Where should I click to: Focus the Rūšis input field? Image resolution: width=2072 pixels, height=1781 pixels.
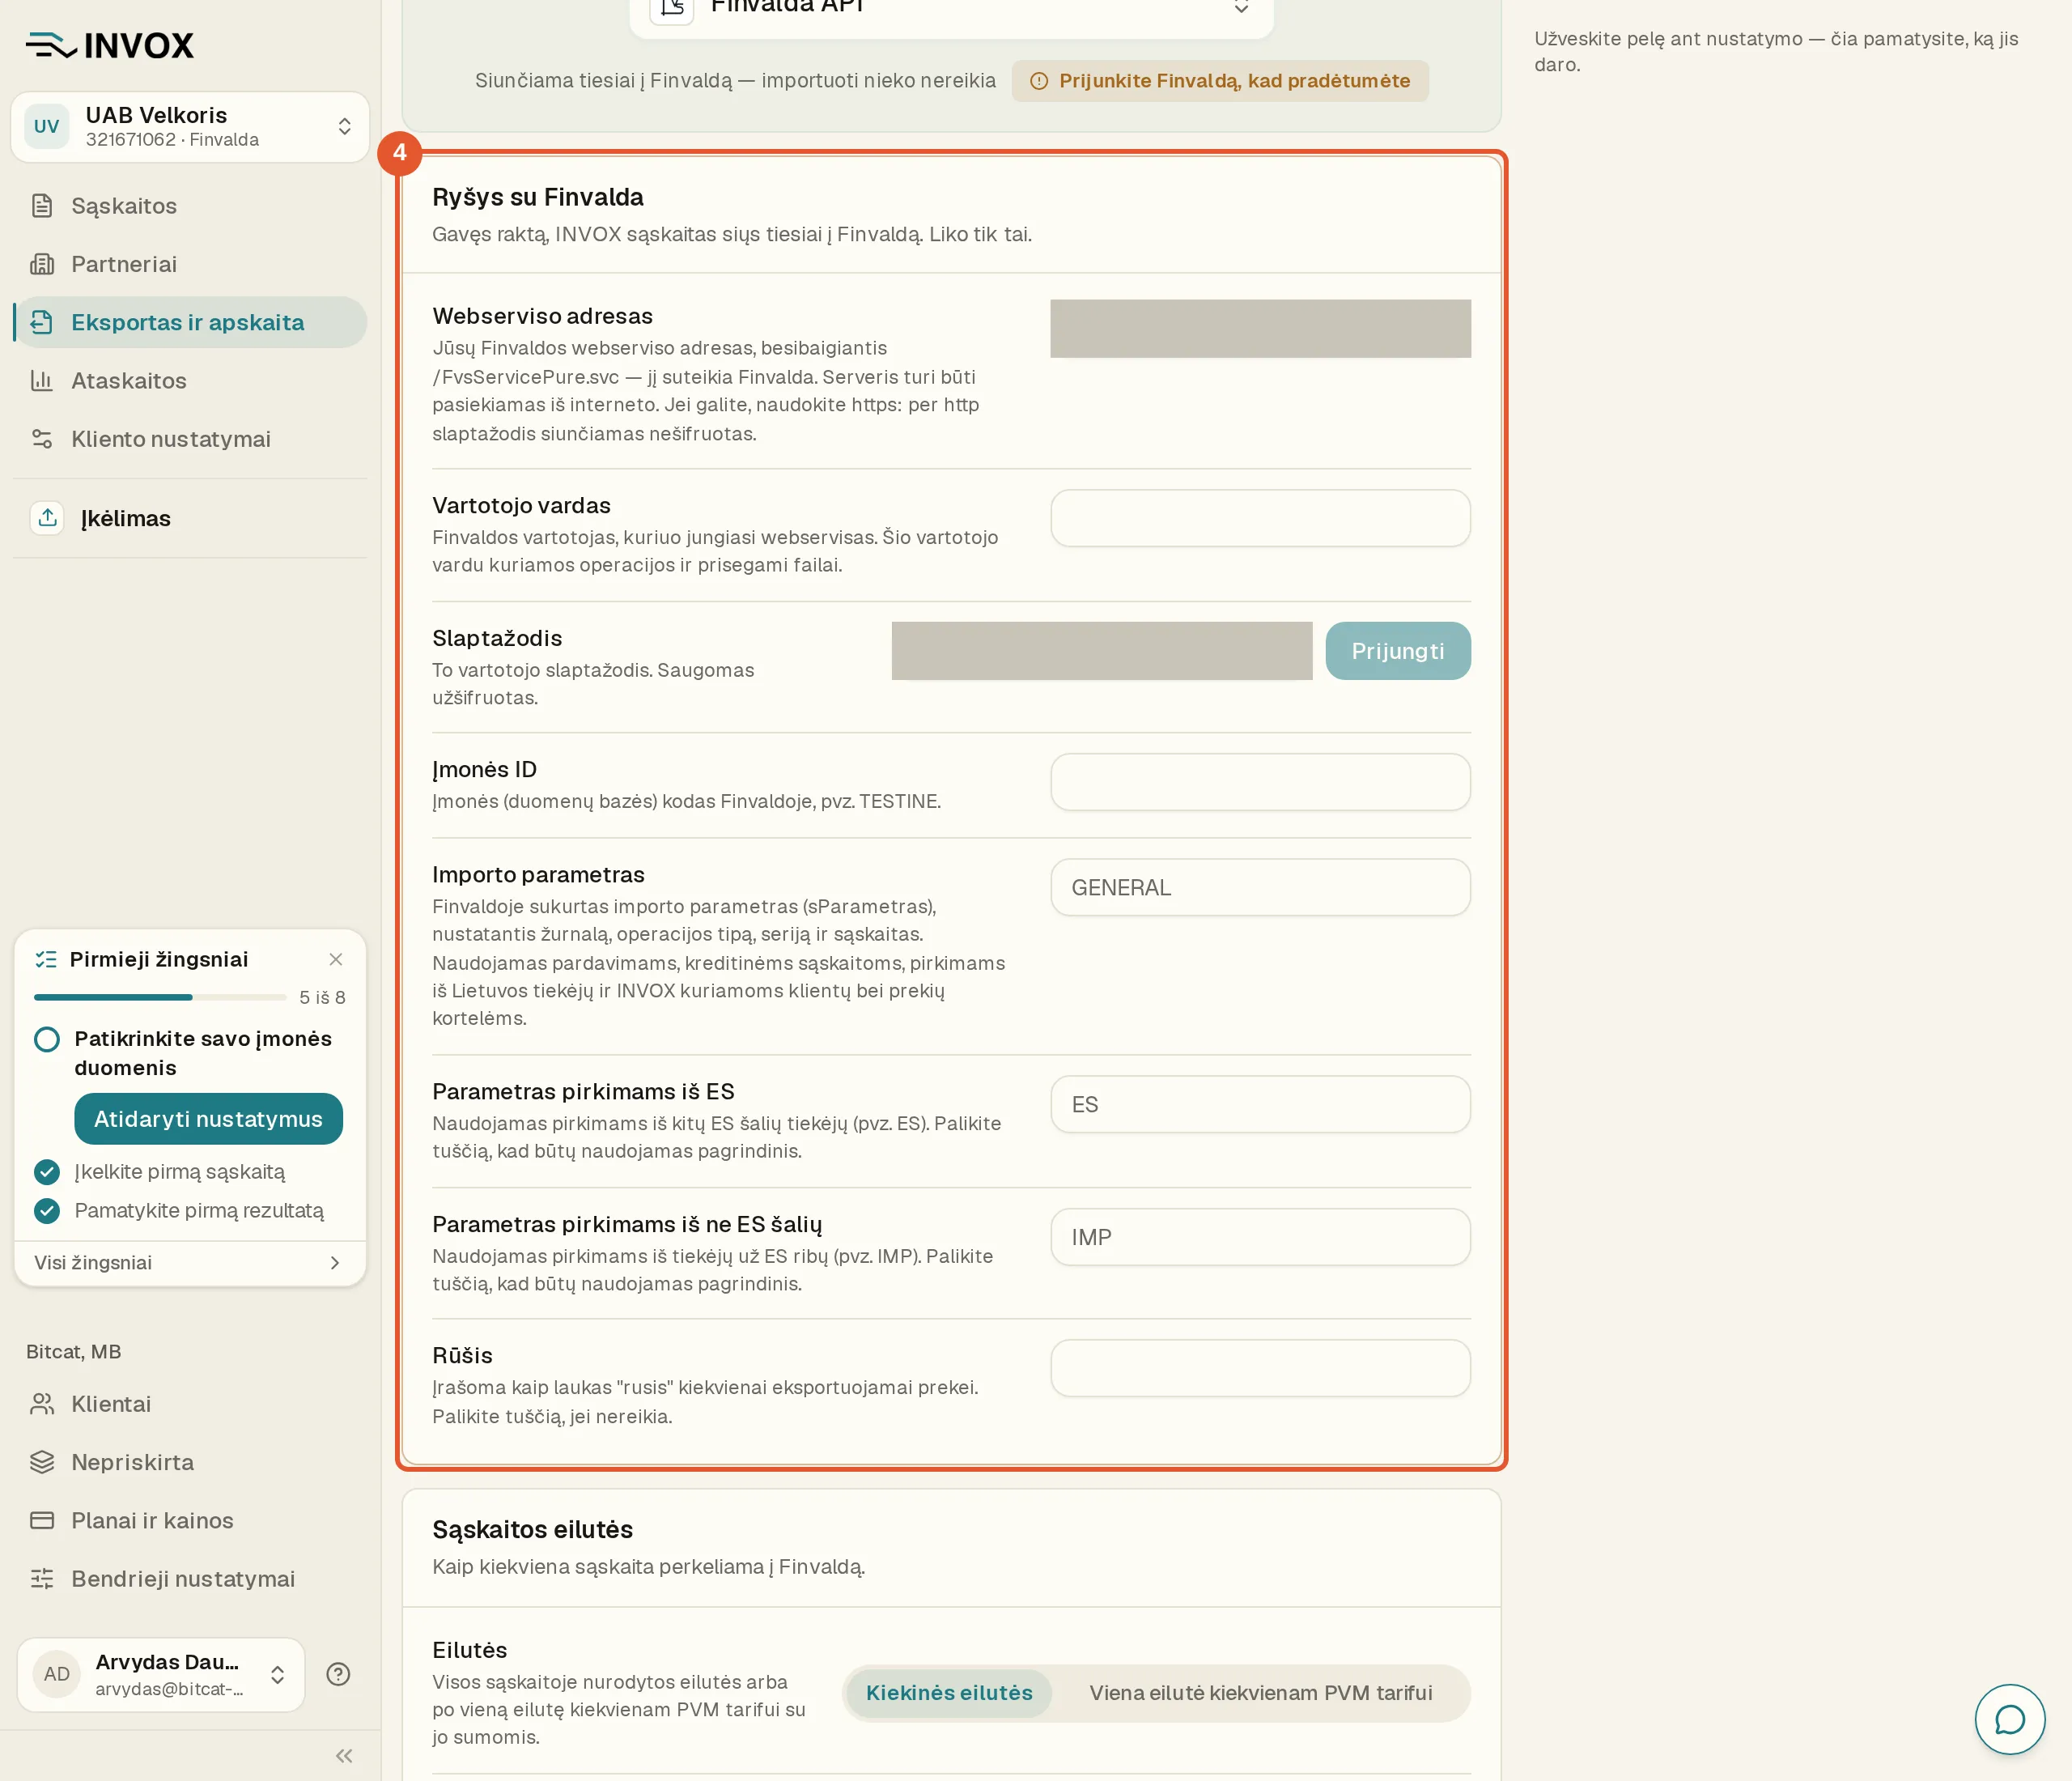(x=1260, y=1368)
